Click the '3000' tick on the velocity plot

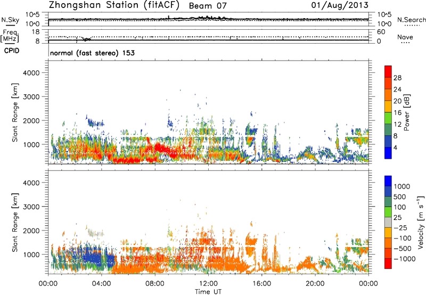31,207
